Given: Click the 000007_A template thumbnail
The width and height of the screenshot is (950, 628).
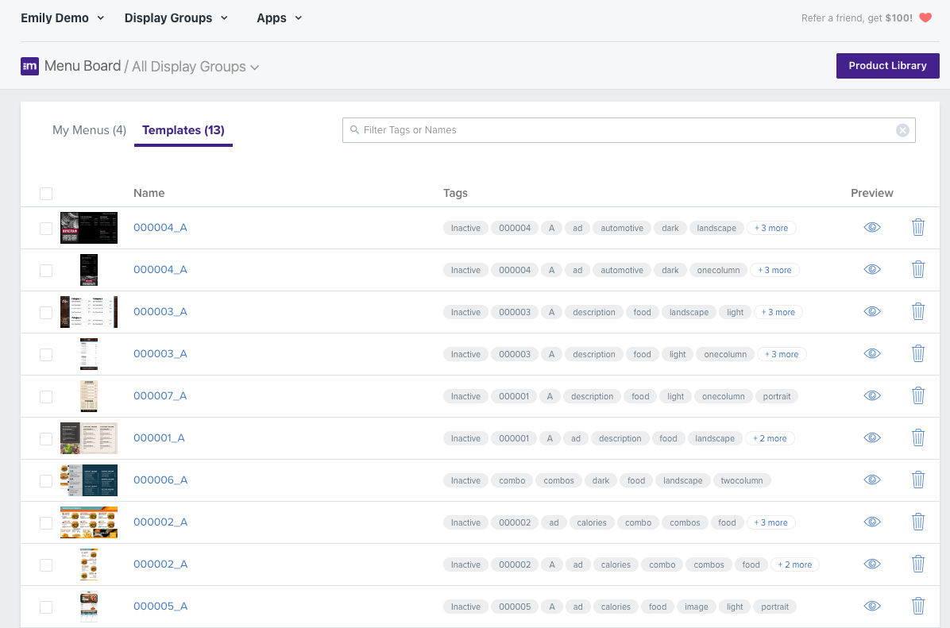Looking at the screenshot, I should 88,395.
